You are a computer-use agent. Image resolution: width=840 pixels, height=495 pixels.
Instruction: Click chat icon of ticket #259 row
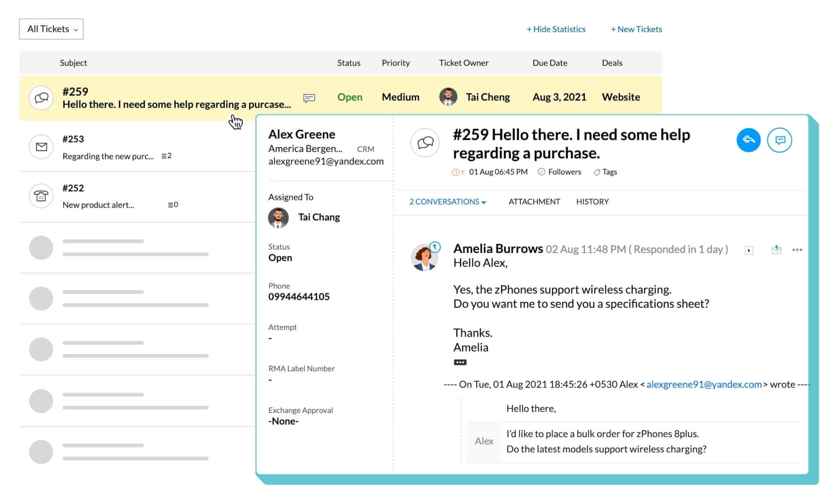coord(41,98)
